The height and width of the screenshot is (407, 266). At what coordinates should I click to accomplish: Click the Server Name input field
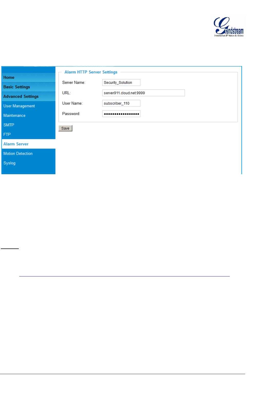pyautogui.click(x=121, y=82)
